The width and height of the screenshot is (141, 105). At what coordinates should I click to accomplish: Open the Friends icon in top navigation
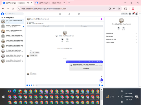[69, 14]
